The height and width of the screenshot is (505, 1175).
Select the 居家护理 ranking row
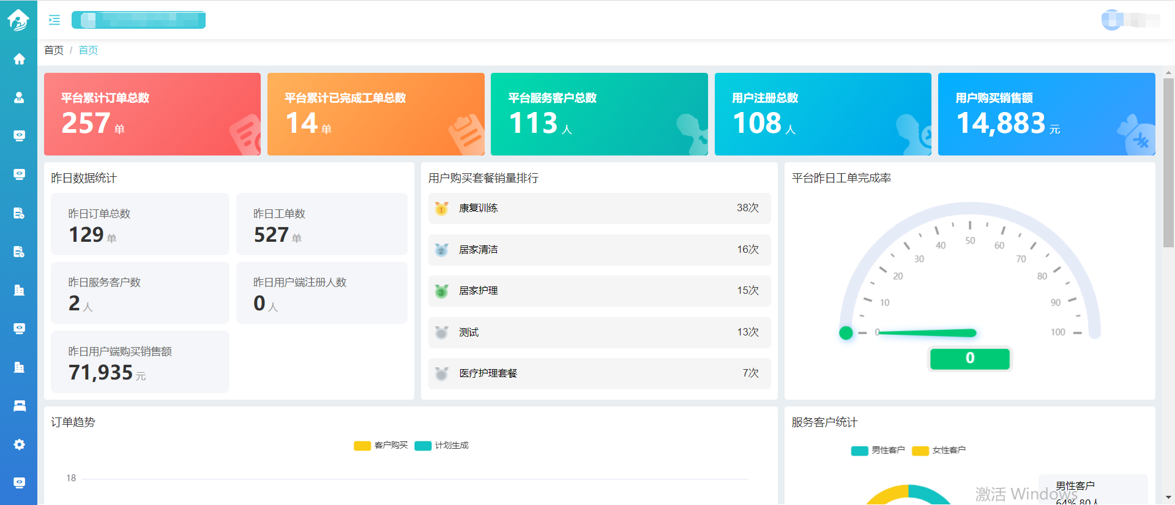click(x=599, y=291)
